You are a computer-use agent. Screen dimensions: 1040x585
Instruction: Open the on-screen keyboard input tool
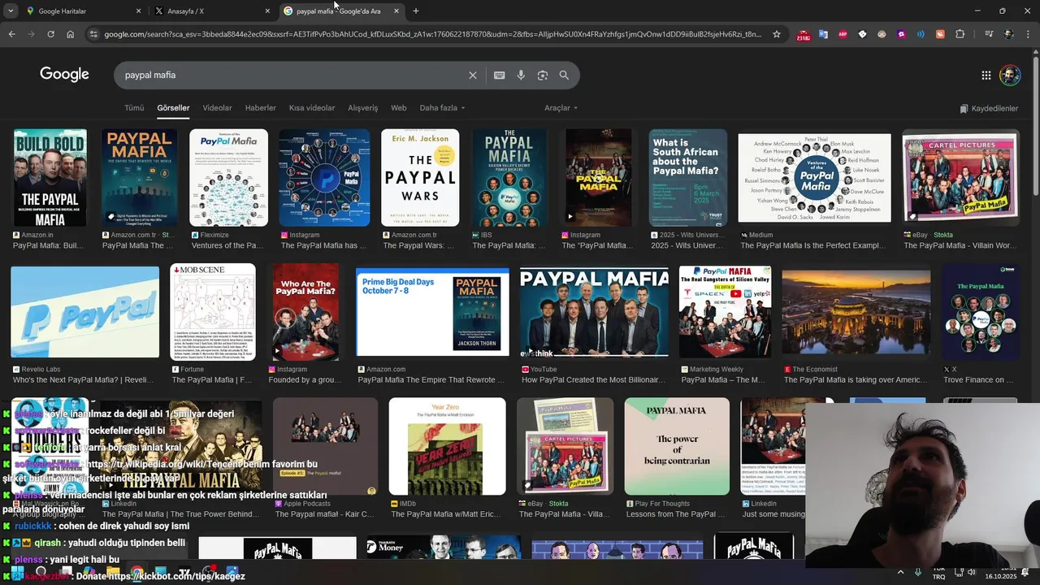click(x=500, y=75)
